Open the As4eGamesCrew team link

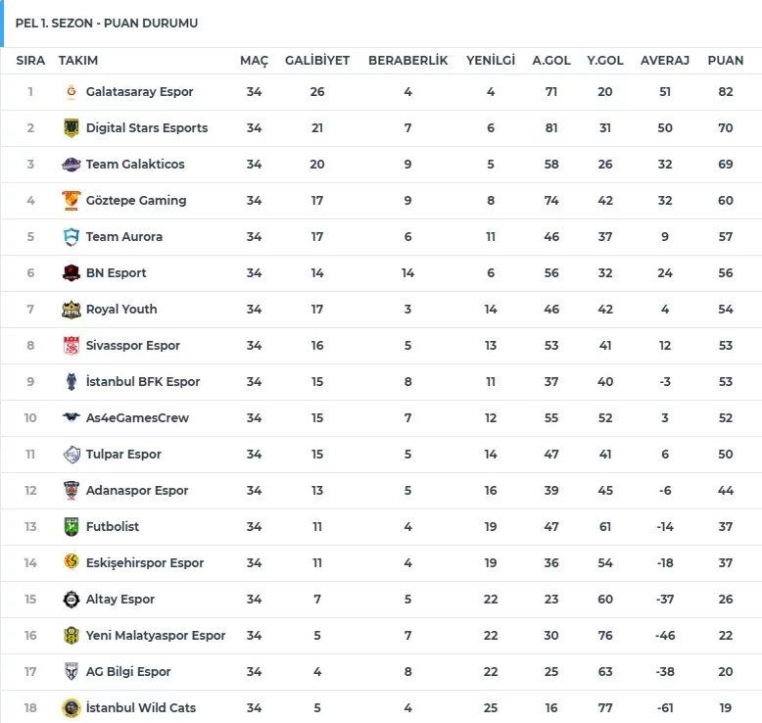(x=137, y=418)
